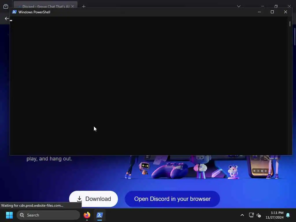
Task: Click the PowerShell vertical scrollbar thumb
Action: coord(290,24)
